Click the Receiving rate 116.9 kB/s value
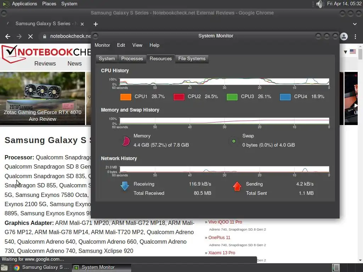This screenshot has height=272, width=363. click(200, 184)
